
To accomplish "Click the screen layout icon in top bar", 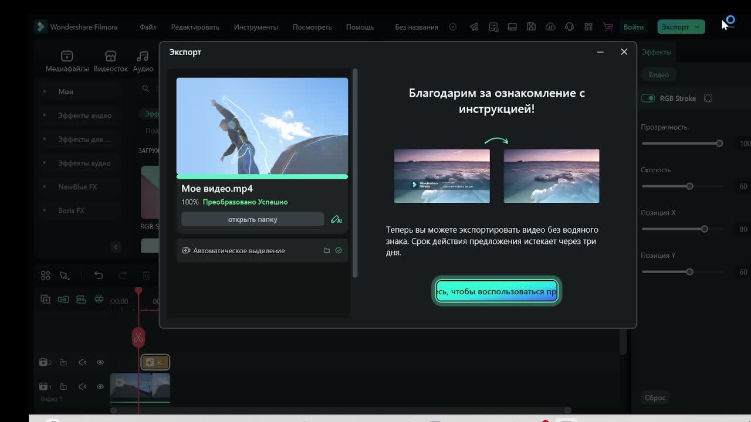I will click(512, 27).
